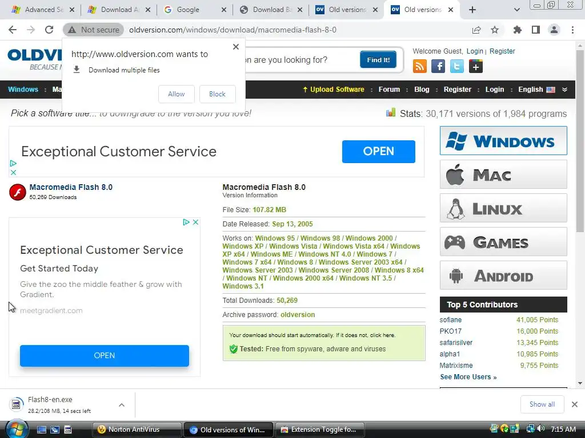
Task: Click Show all downloads button
Action: point(542,404)
